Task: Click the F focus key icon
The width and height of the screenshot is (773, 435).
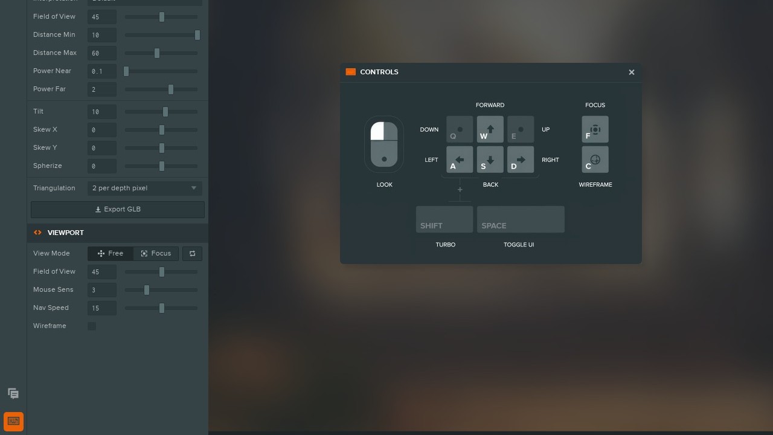Action: pos(595,130)
